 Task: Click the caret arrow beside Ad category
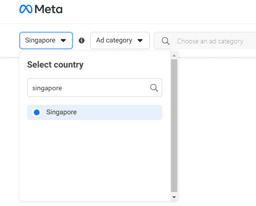coord(140,41)
